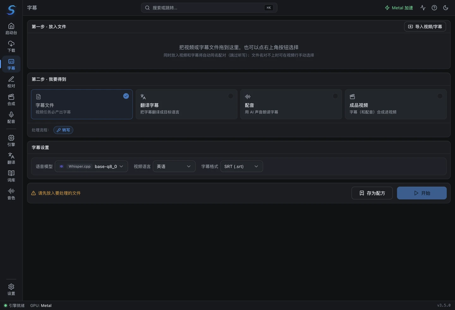Click the 第二步 · 我要得到 heading
Viewport: 455px width, 310px height.
coord(49,79)
